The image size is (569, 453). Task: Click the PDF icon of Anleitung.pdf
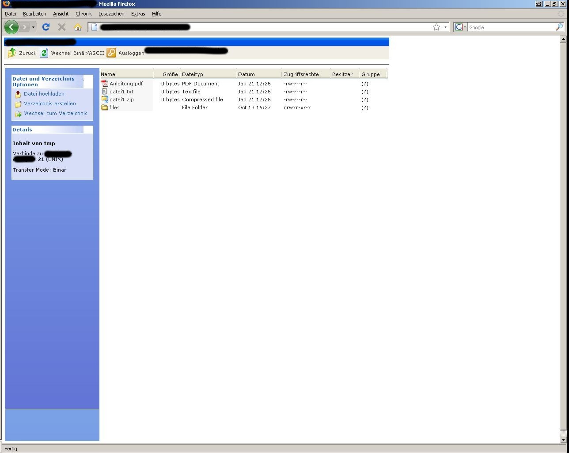[105, 84]
